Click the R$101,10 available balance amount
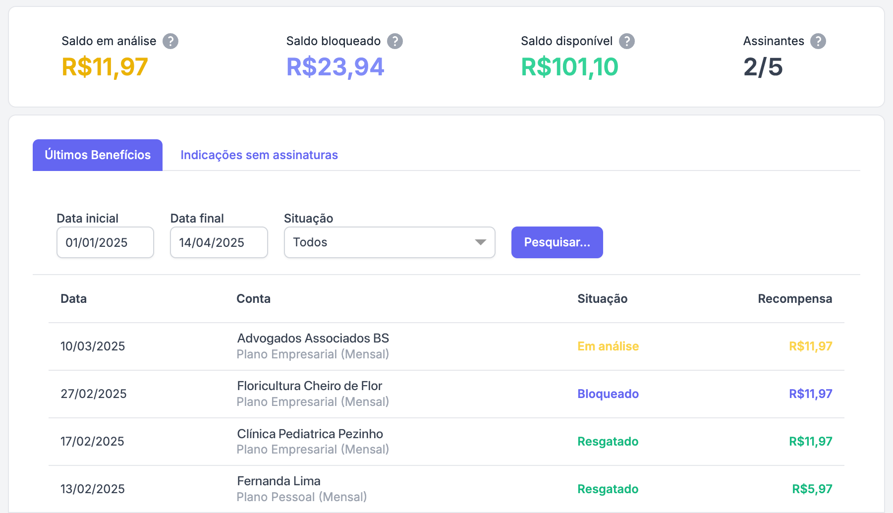893x513 pixels. [569, 67]
